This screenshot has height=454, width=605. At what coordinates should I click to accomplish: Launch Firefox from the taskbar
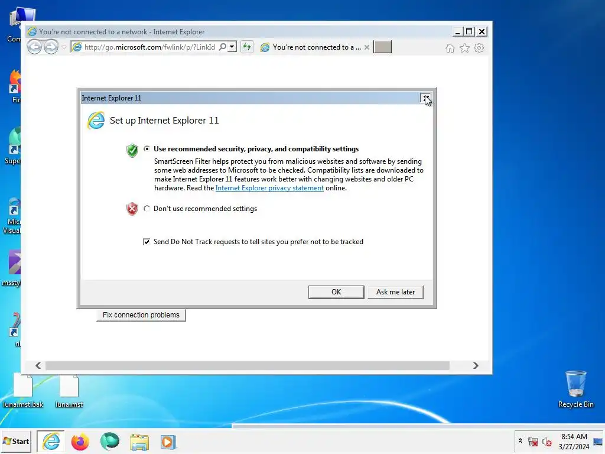click(80, 442)
